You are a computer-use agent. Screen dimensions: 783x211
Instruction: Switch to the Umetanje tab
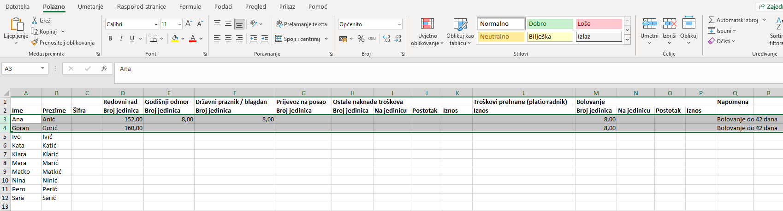point(90,6)
